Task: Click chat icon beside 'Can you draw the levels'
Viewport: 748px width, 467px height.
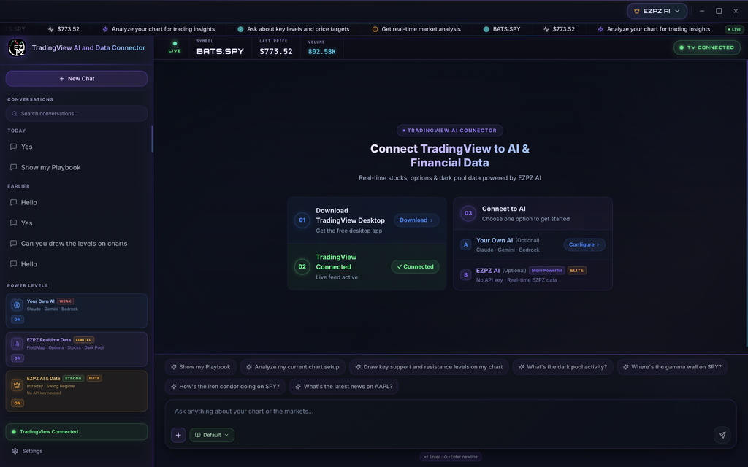Action: 13,244
